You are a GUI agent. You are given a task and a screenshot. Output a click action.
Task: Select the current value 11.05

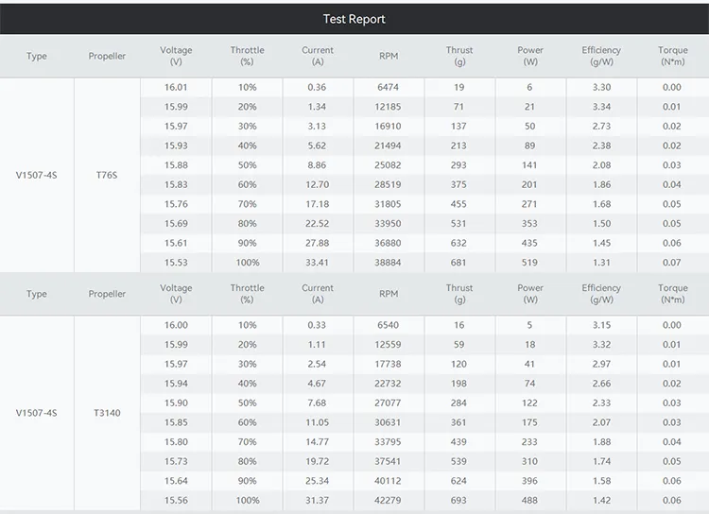[318, 422]
